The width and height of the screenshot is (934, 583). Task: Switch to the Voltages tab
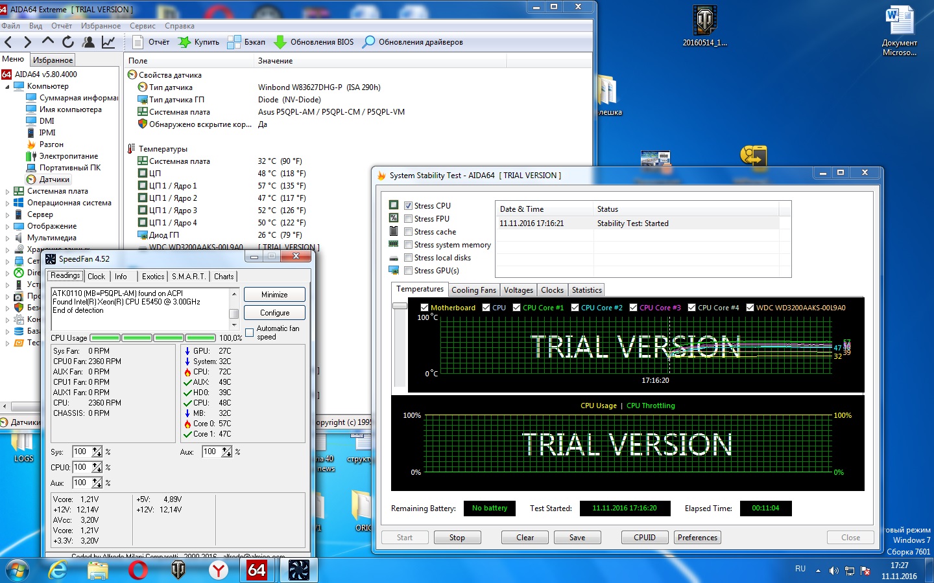tap(518, 290)
